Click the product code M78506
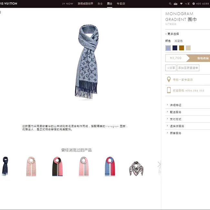This screenshot has height=210, width=210. pos(171,24)
